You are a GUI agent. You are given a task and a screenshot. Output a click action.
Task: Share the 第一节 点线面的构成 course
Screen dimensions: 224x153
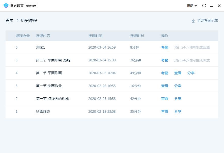point(178,99)
